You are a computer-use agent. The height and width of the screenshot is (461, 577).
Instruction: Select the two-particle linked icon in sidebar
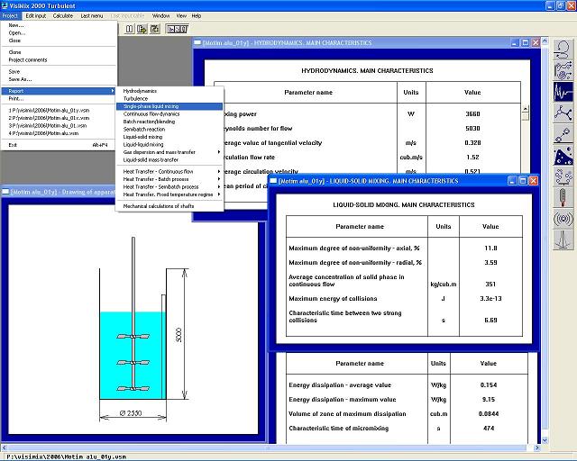563,134
